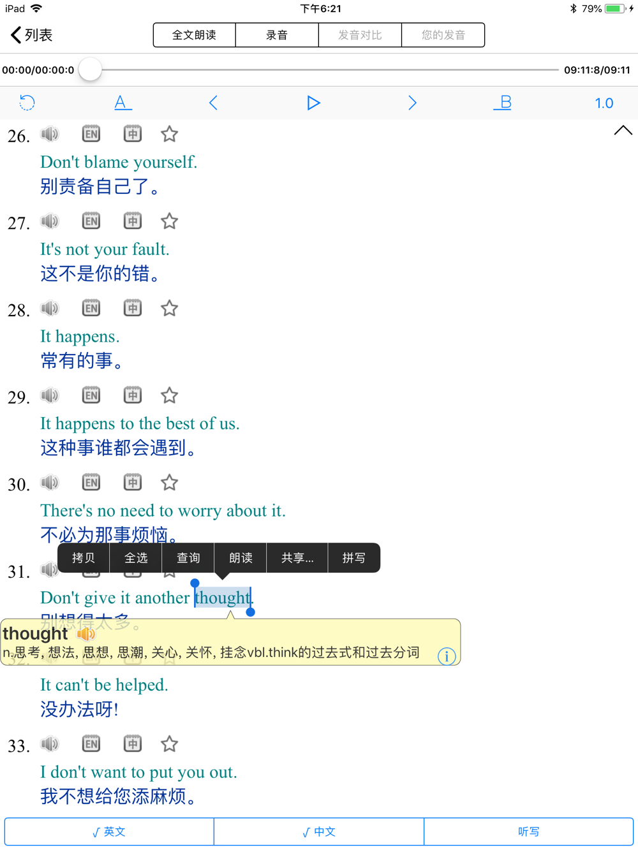Tap the Wi-Fi icon in status bar
This screenshot has width=638, height=850.
point(36,8)
